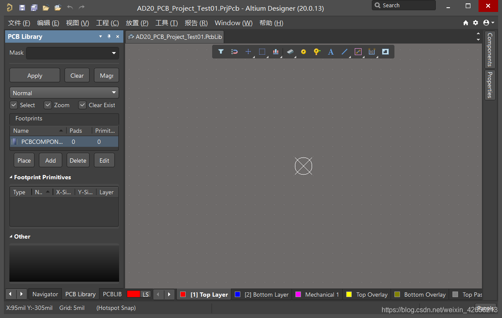Click the Mechanical 1 magenta color swatch
The height and width of the screenshot is (318, 502).
(x=298, y=294)
